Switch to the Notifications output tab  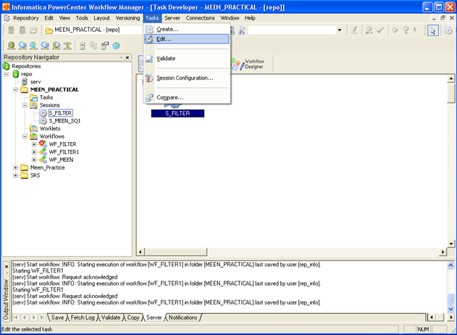pyautogui.click(x=183, y=318)
